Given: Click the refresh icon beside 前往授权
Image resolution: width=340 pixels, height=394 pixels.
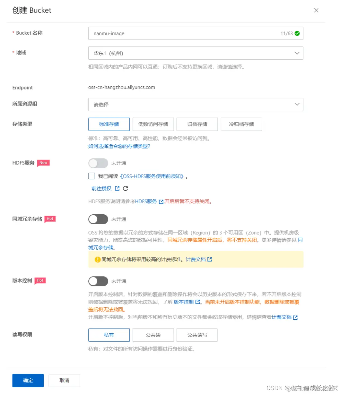Looking at the screenshot, I should click(x=125, y=188).
